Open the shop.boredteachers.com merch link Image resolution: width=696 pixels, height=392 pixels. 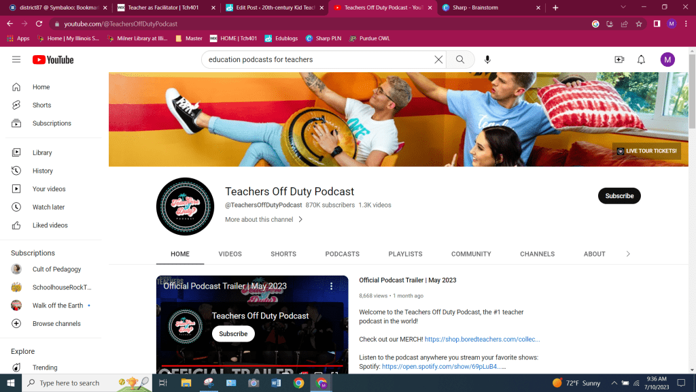coord(482,339)
